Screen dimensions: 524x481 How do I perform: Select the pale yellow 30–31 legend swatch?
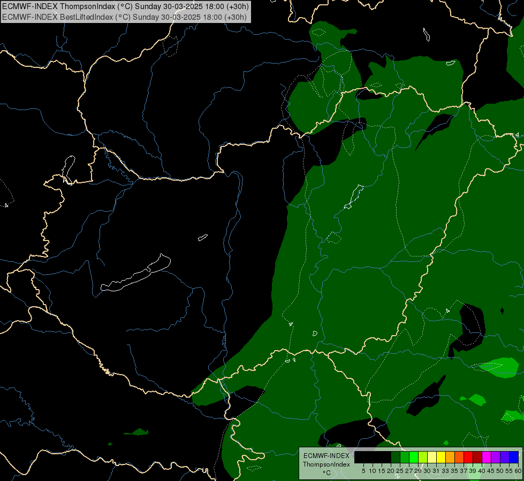(x=432, y=457)
